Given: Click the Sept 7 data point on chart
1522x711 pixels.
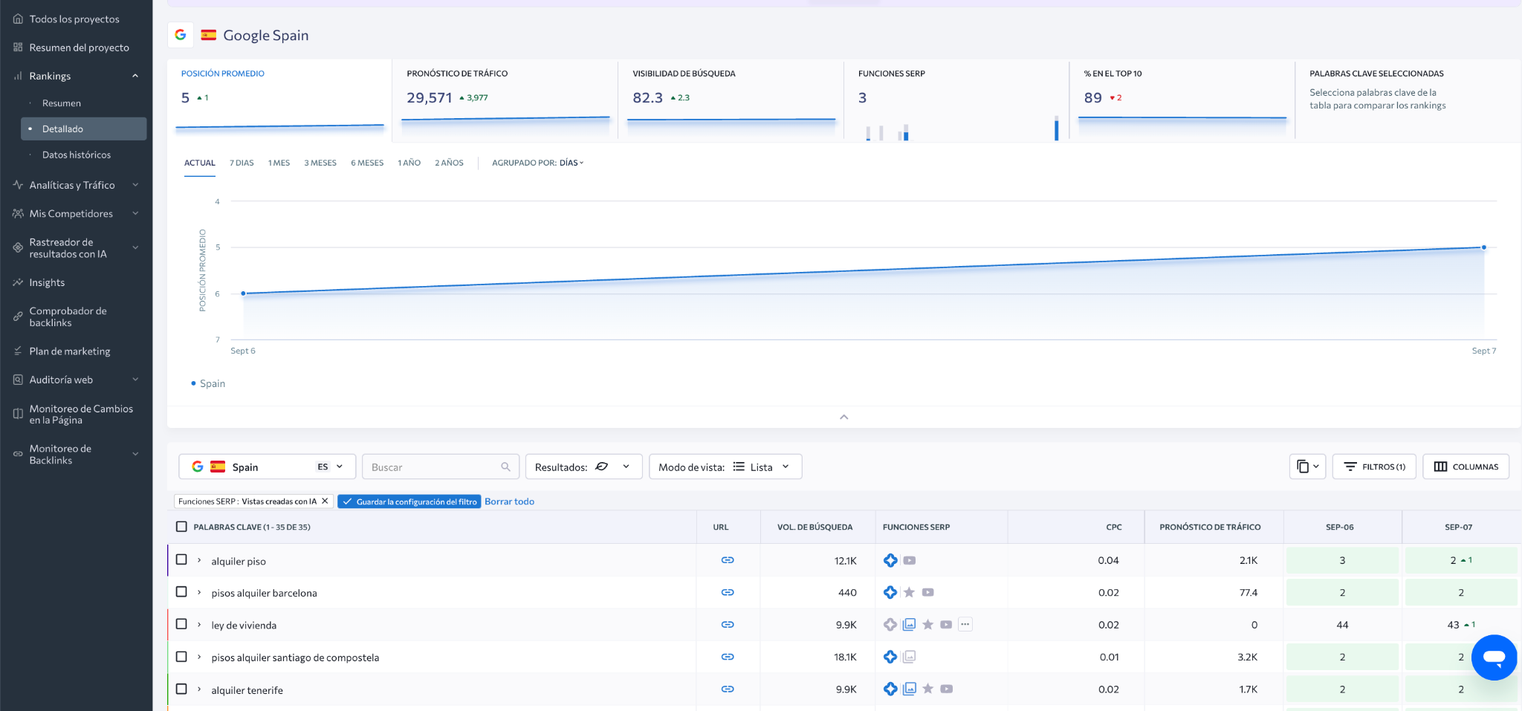Looking at the screenshot, I should (1483, 247).
